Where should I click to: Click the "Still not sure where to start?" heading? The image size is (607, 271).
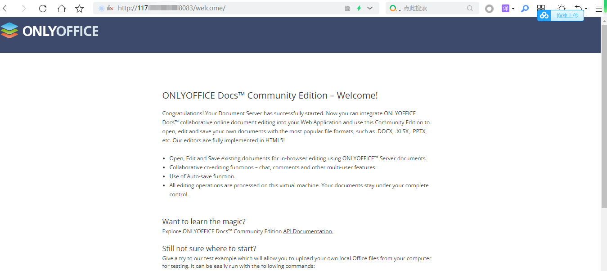click(209, 248)
